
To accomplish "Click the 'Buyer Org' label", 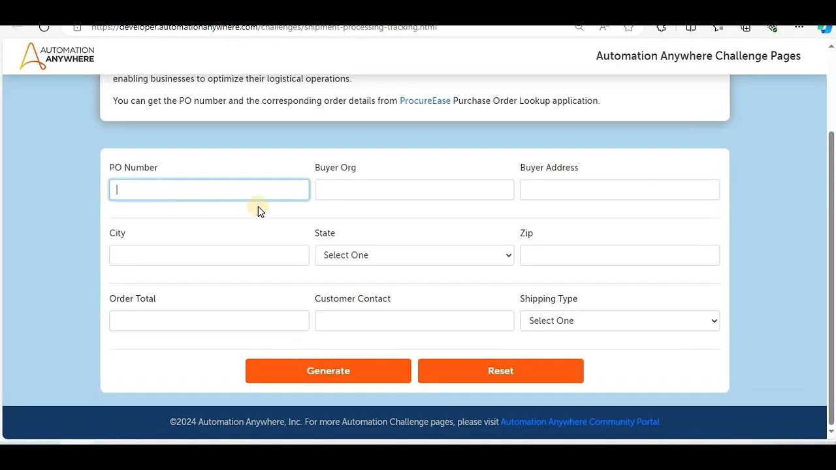I will 336,168.
